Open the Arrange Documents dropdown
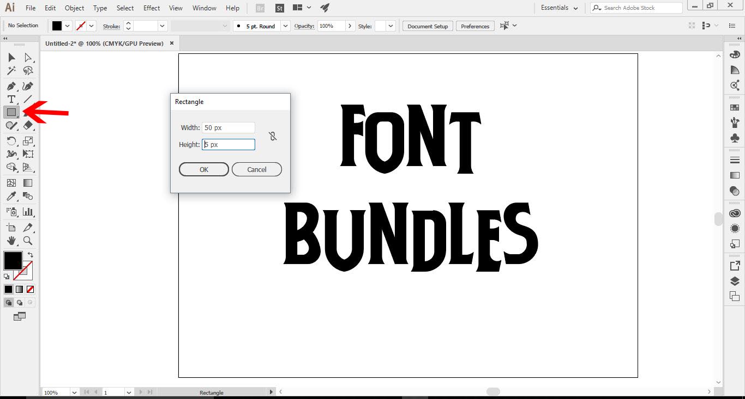 [302, 8]
